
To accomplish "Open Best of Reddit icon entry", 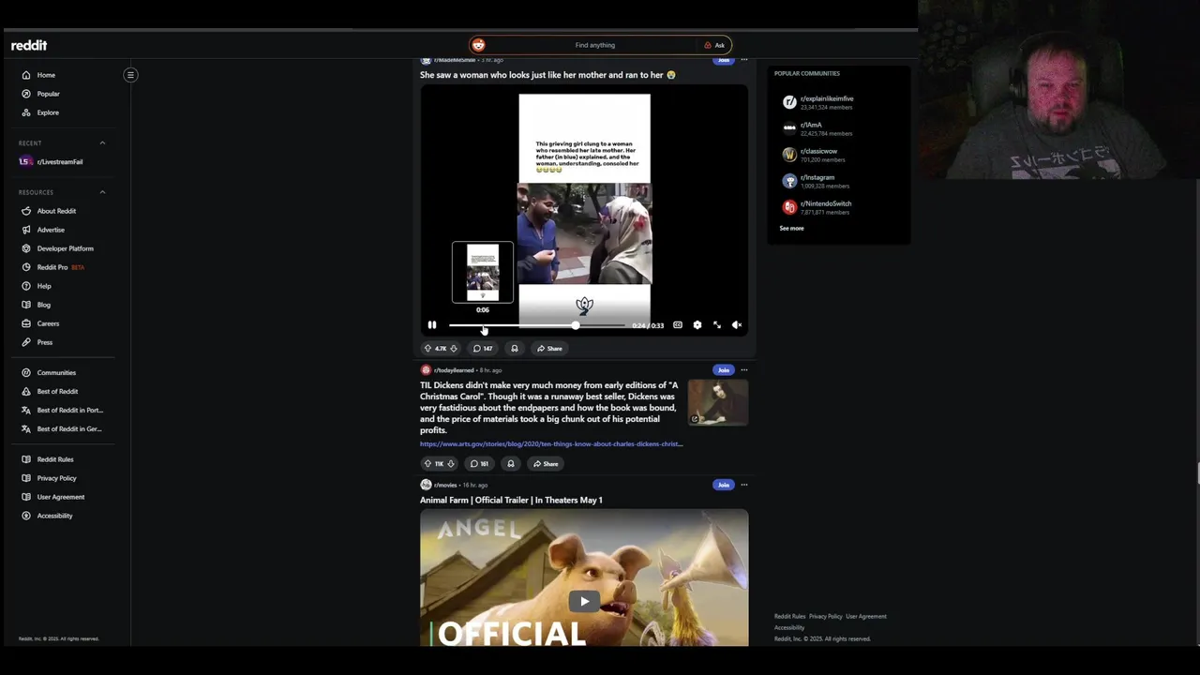I will (26, 391).
